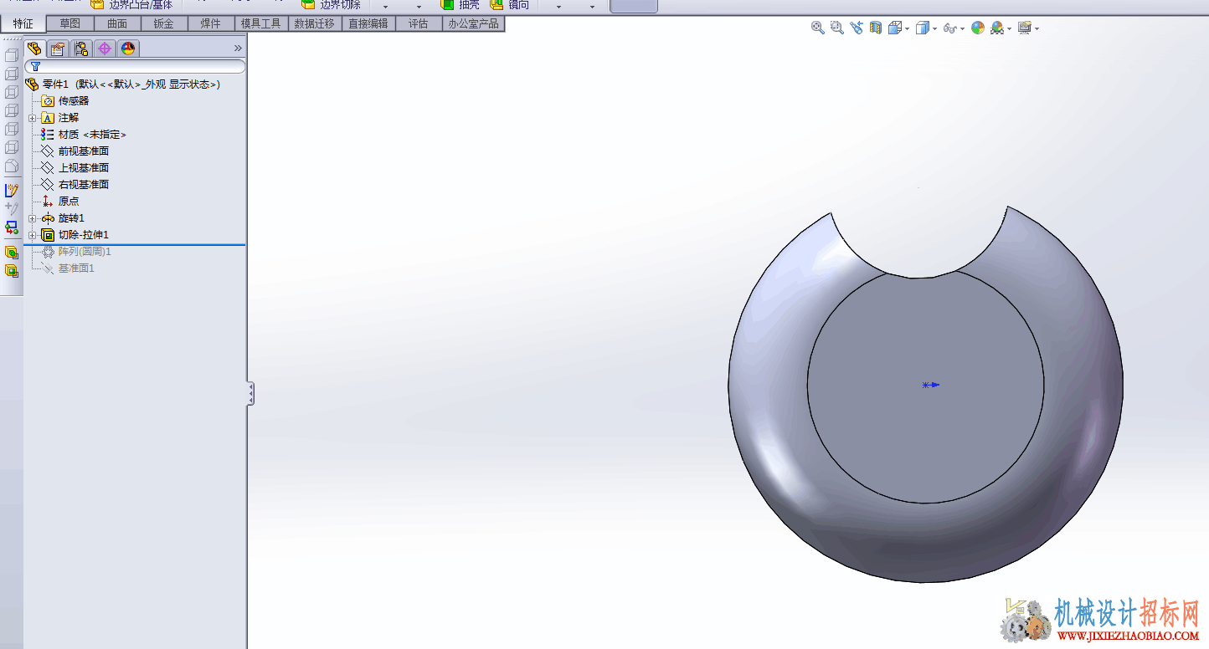Click the 抽壳 shell button
Image resolution: width=1209 pixels, height=649 pixels.
point(460,5)
